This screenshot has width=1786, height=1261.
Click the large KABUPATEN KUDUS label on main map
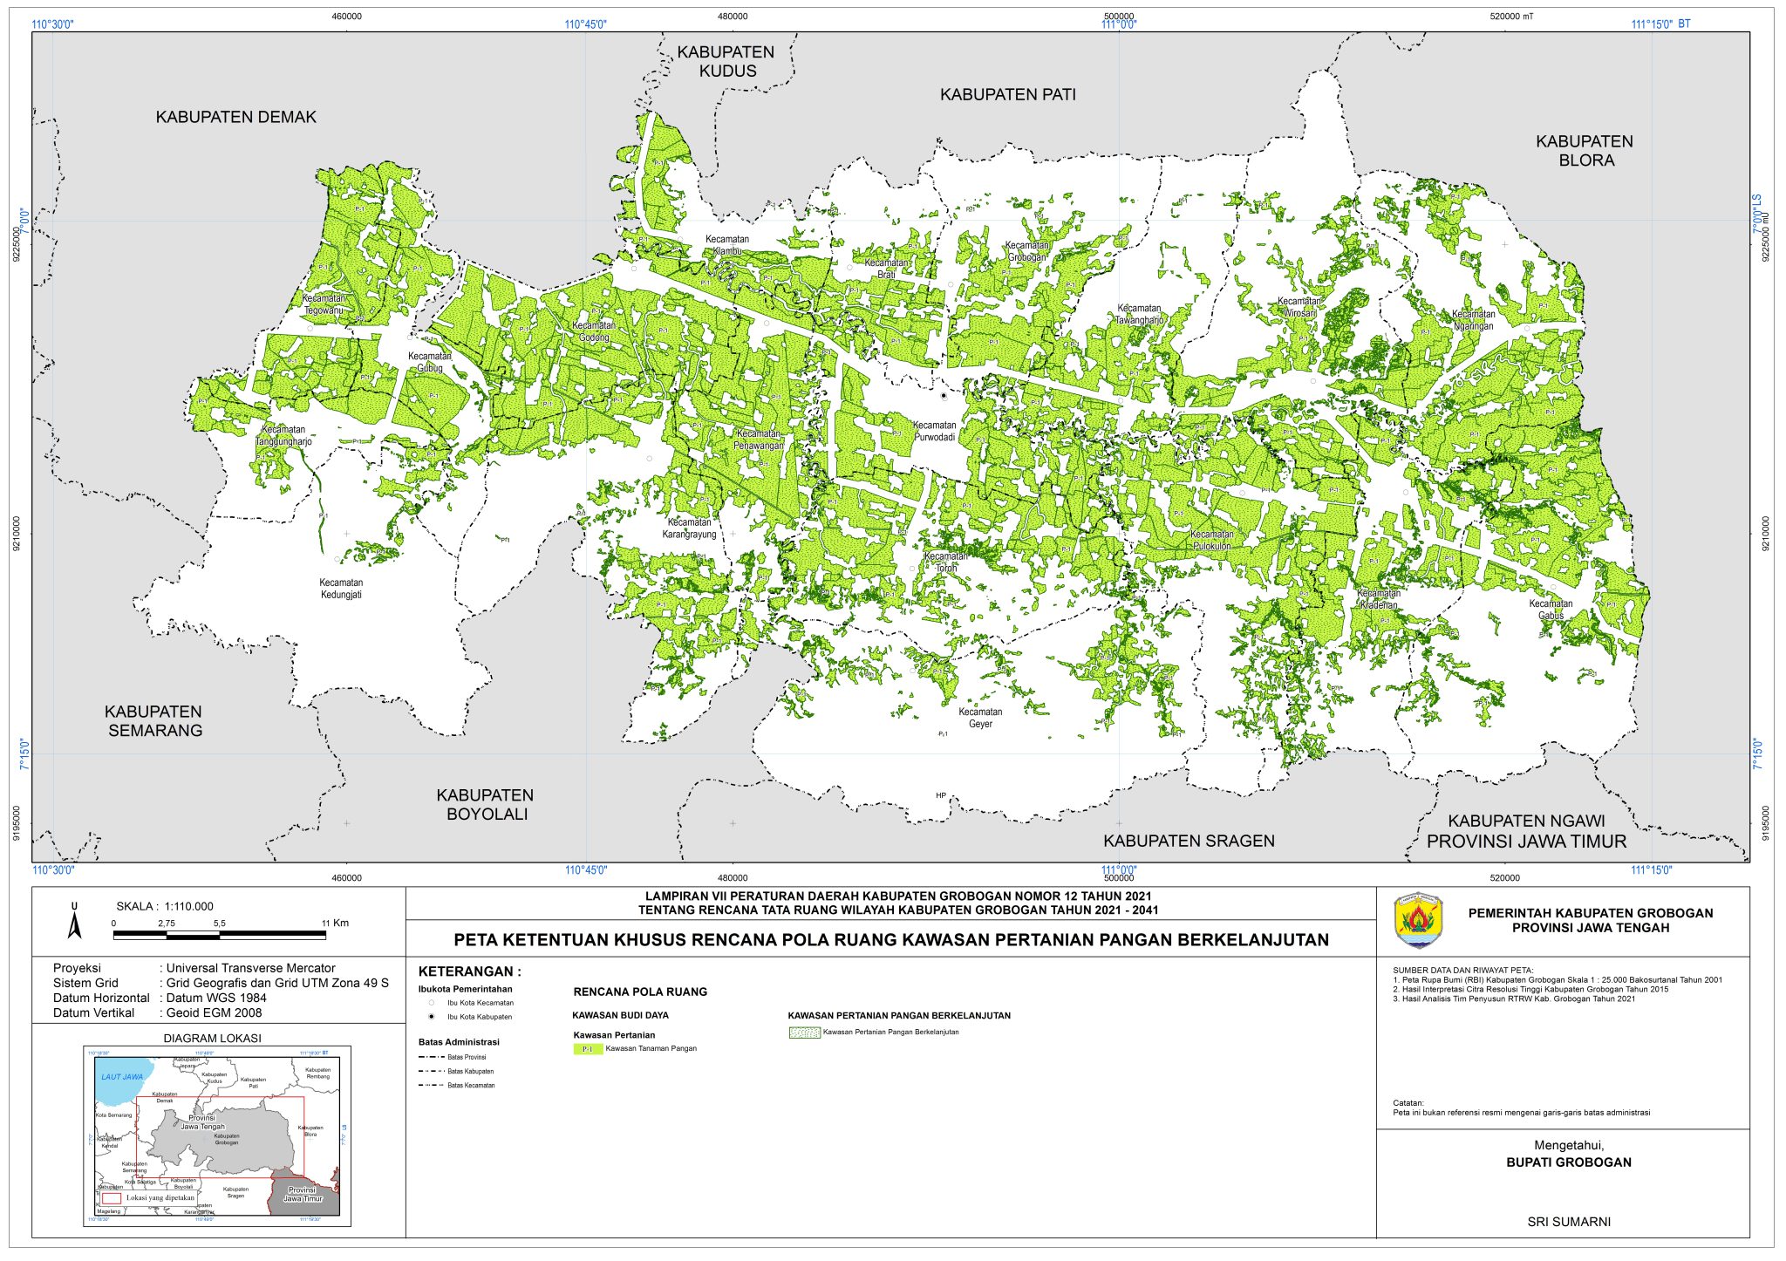(x=726, y=61)
